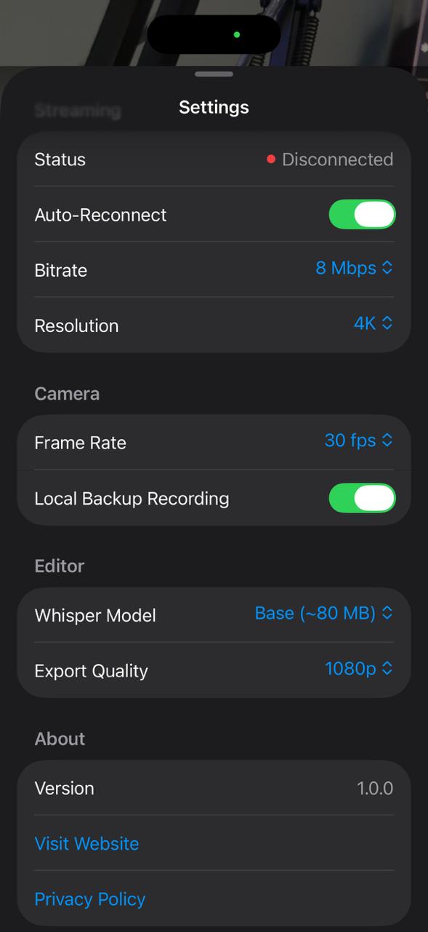Image resolution: width=428 pixels, height=932 pixels.
Task: Open the Visit Website link
Action: 86,843
